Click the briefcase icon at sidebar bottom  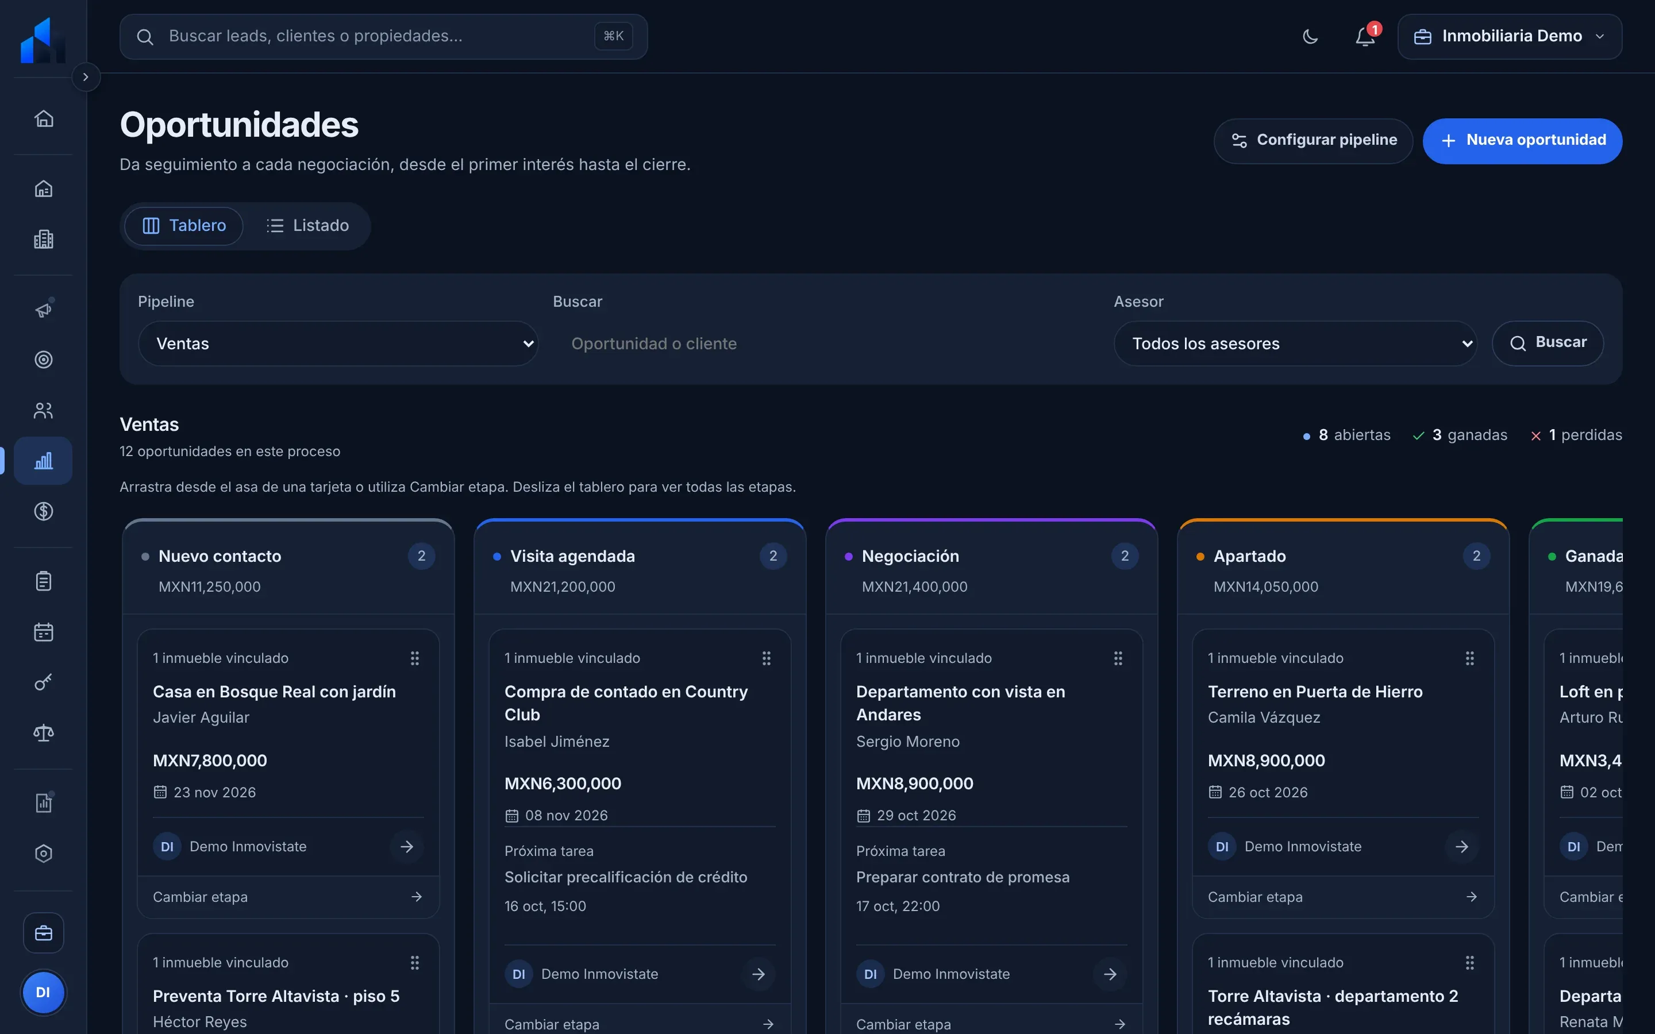(x=44, y=933)
